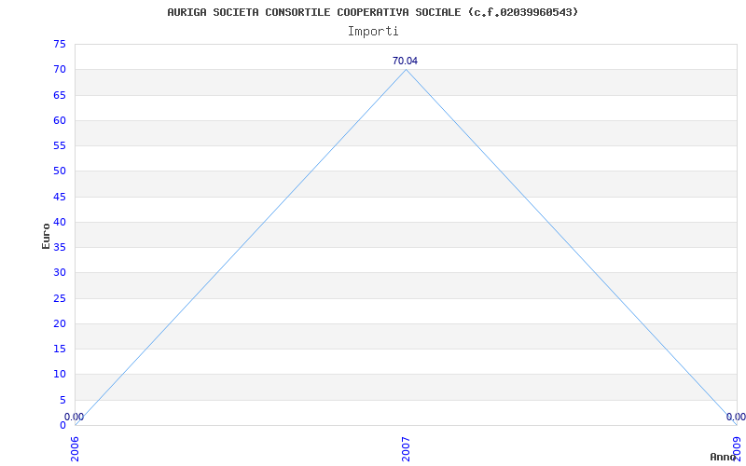746x466 pixels.
Task: Click the Euro y-axis title
Action: coord(46,237)
